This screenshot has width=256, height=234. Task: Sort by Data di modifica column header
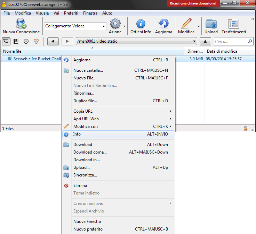click(x=230, y=51)
